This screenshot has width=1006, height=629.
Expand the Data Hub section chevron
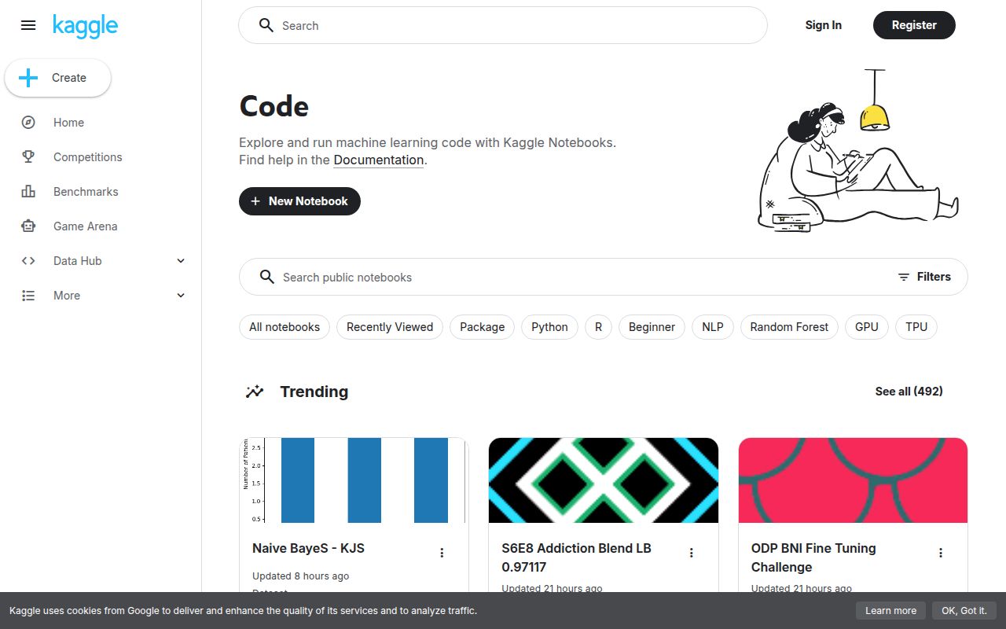tap(181, 261)
